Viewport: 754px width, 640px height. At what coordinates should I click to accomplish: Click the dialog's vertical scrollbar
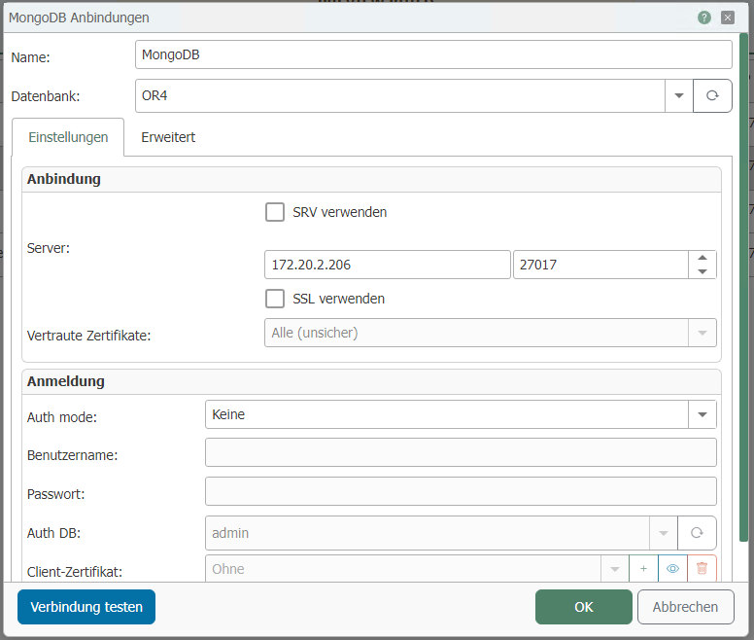[x=743, y=287]
